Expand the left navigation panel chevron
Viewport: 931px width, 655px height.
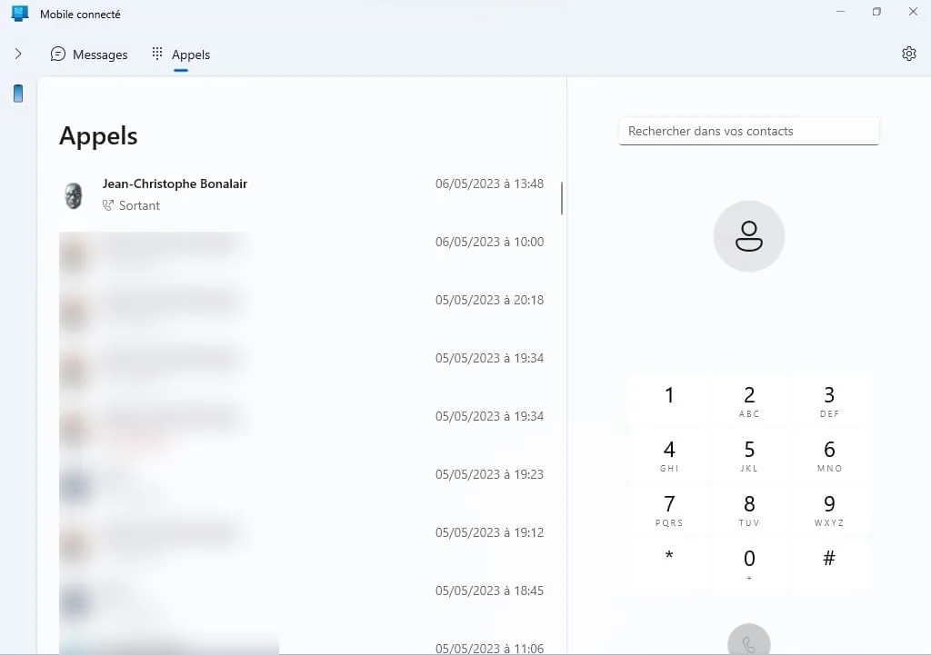[17, 54]
